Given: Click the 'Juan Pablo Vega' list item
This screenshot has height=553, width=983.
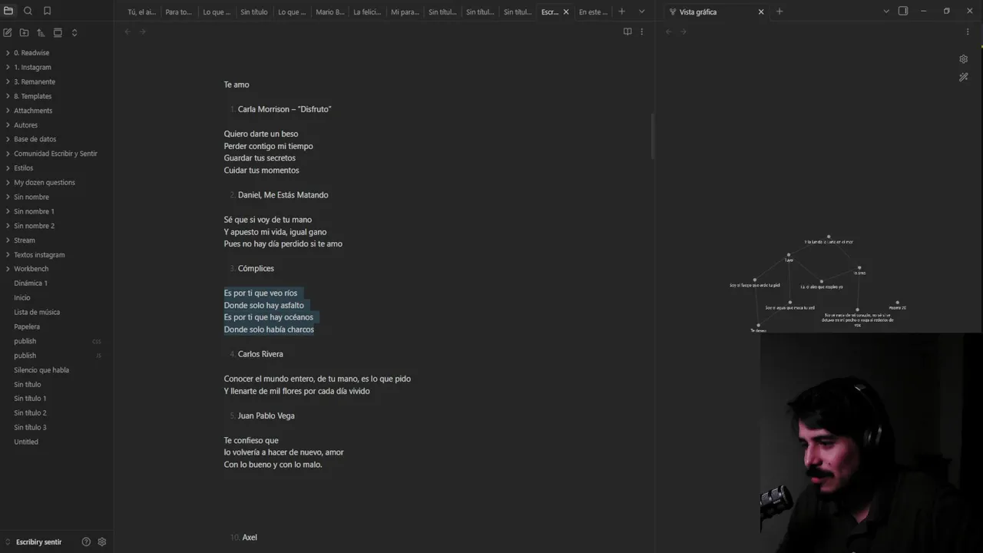Looking at the screenshot, I should click(266, 416).
